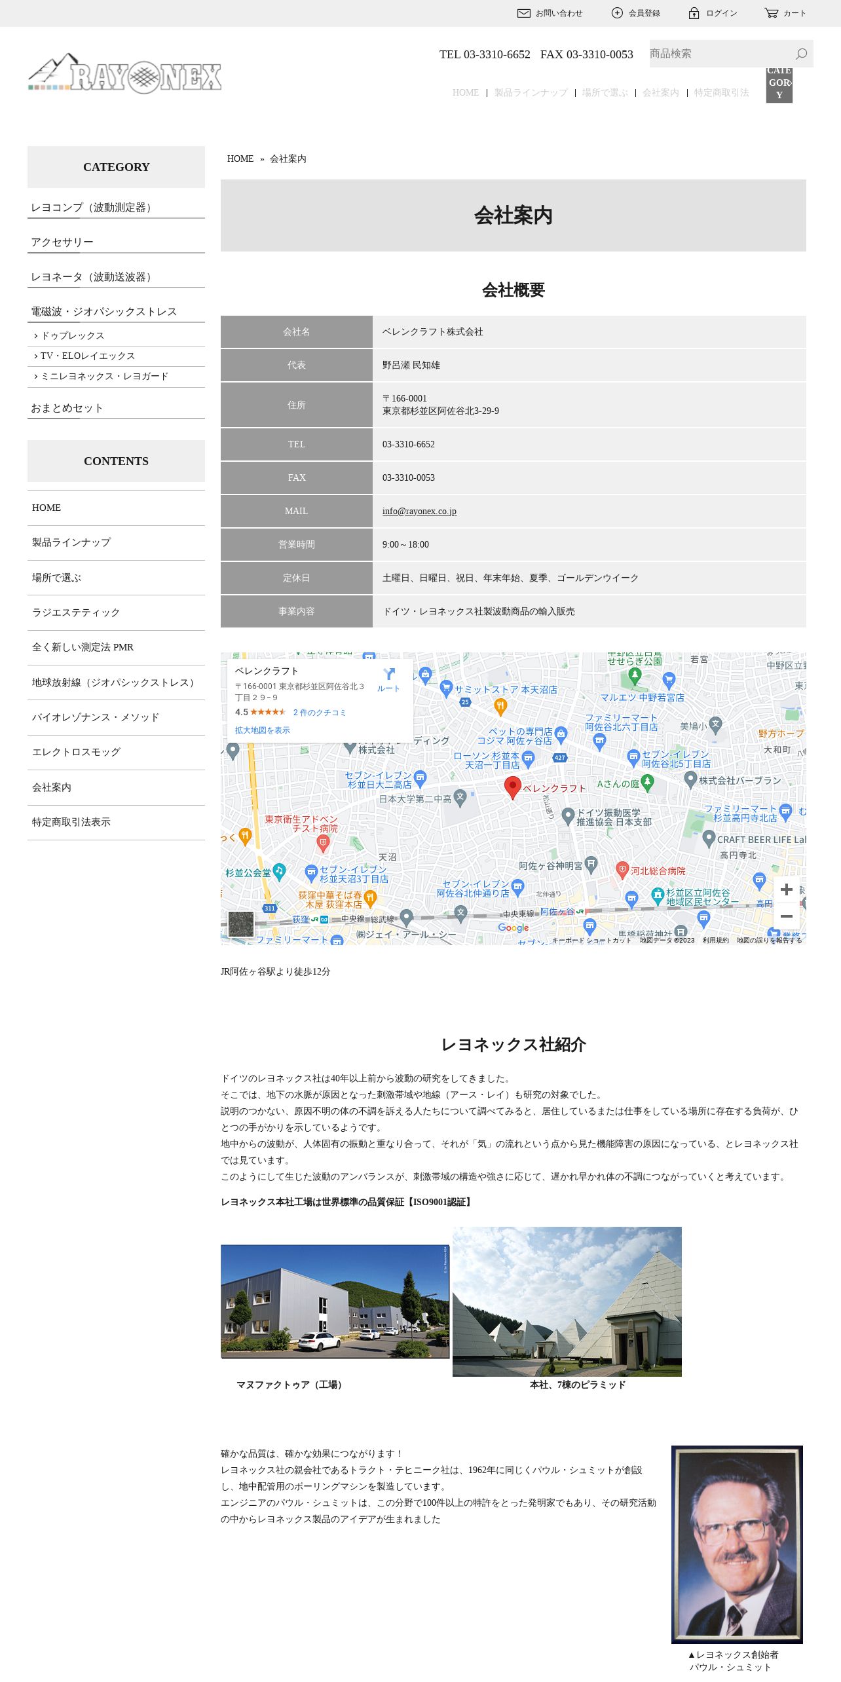The image size is (841, 1682).
Task: Click the address 東京都杉並区阿佐谷北3-29-9
Action: (441, 411)
